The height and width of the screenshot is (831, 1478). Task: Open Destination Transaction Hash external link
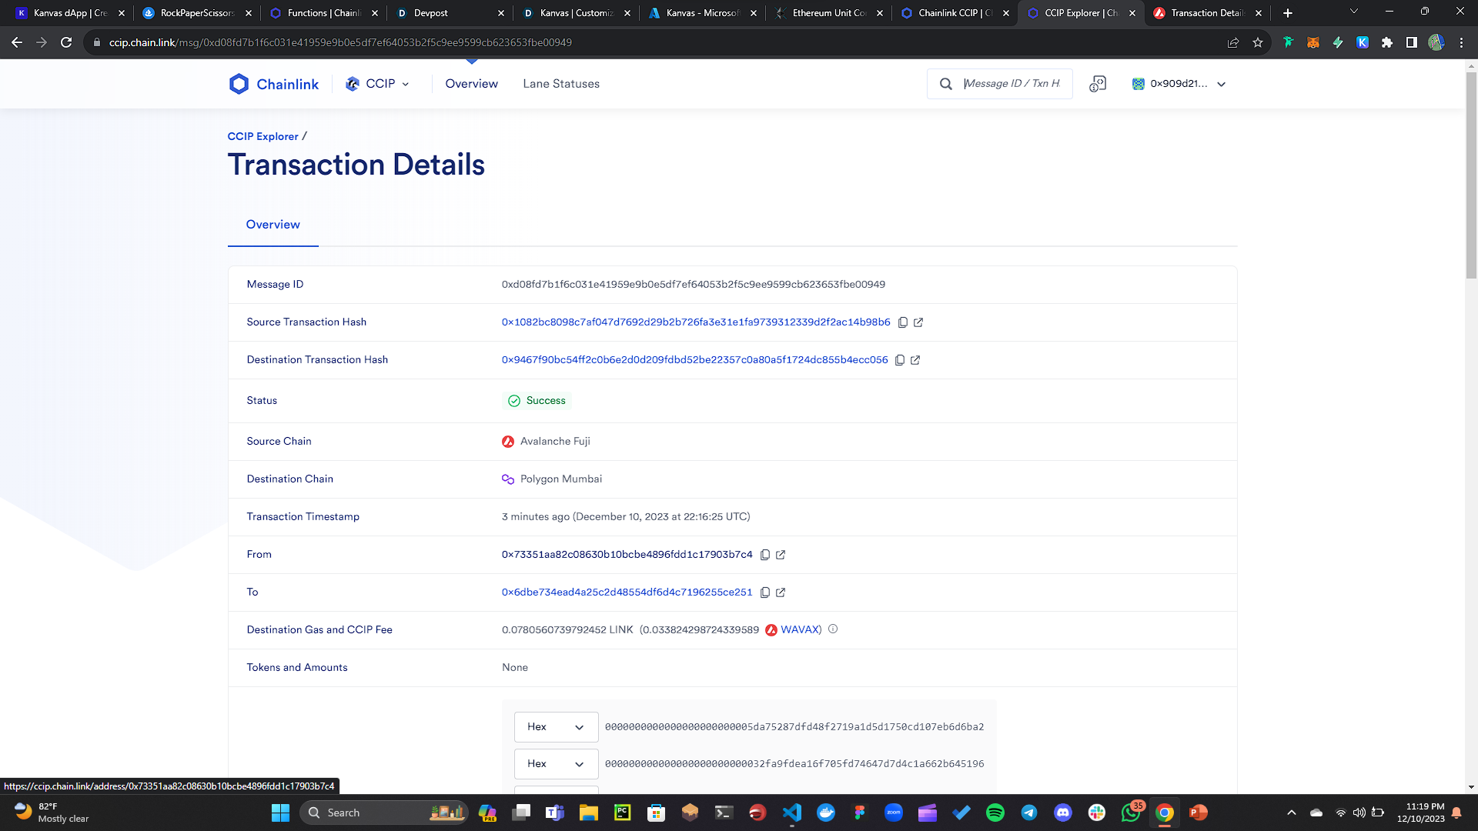(915, 360)
